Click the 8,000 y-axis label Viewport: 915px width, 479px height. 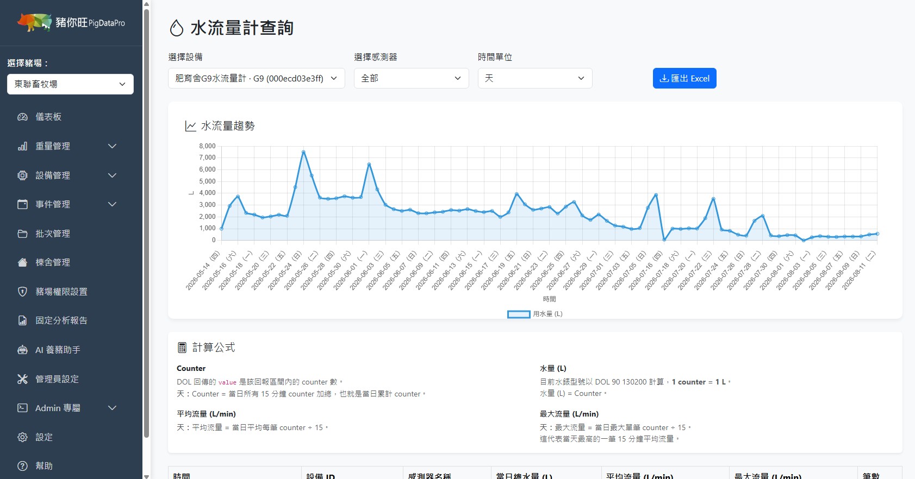207,146
